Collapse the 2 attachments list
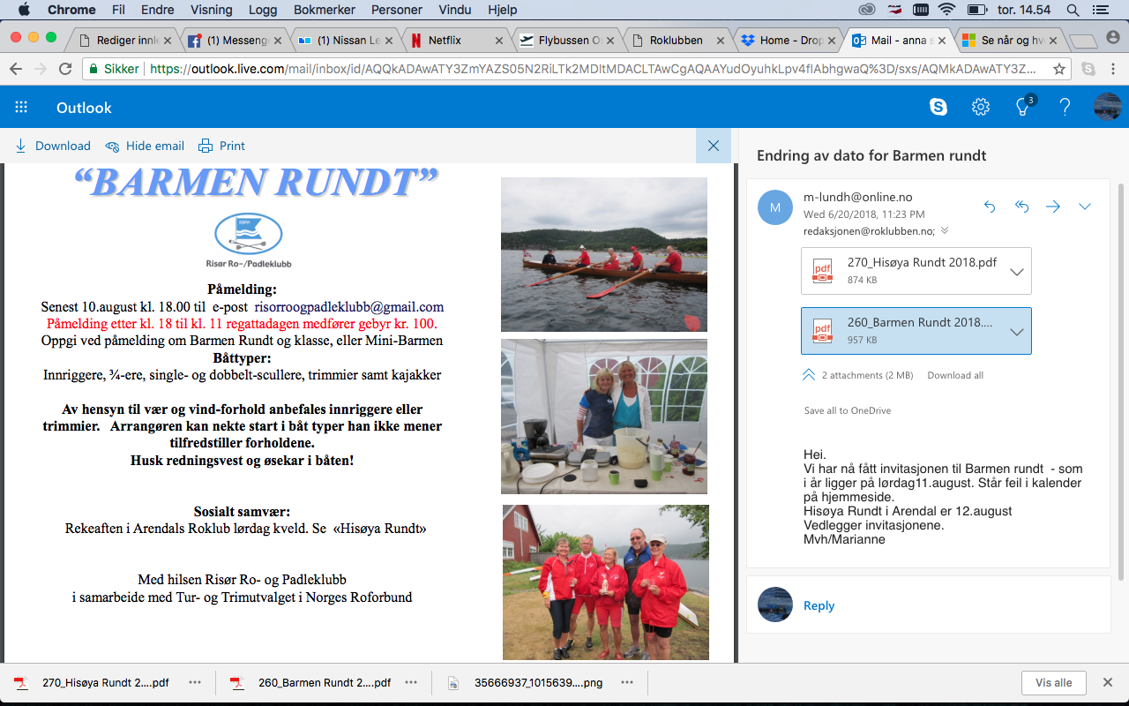1129x706 pixels. pyautogui.click(x=809, y=375)
